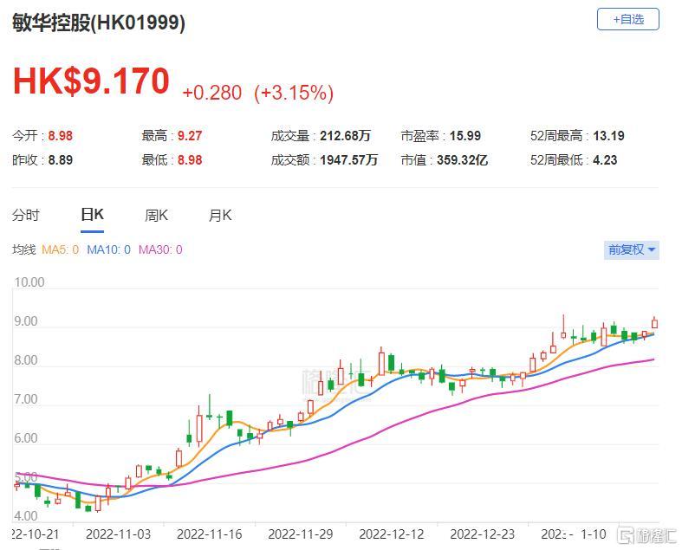Screen dimensions: 682x550
Task: Click the +自选 add to watchlist button
Action: [627, 20]
